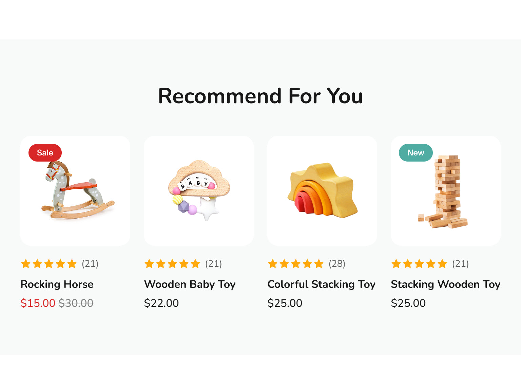Click the red Sale badge
The height and width of the screenshot is (391, 521).
(45, 153)
